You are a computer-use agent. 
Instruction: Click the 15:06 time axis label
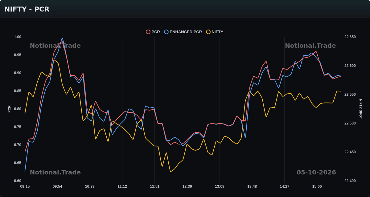tap(317, 187)
